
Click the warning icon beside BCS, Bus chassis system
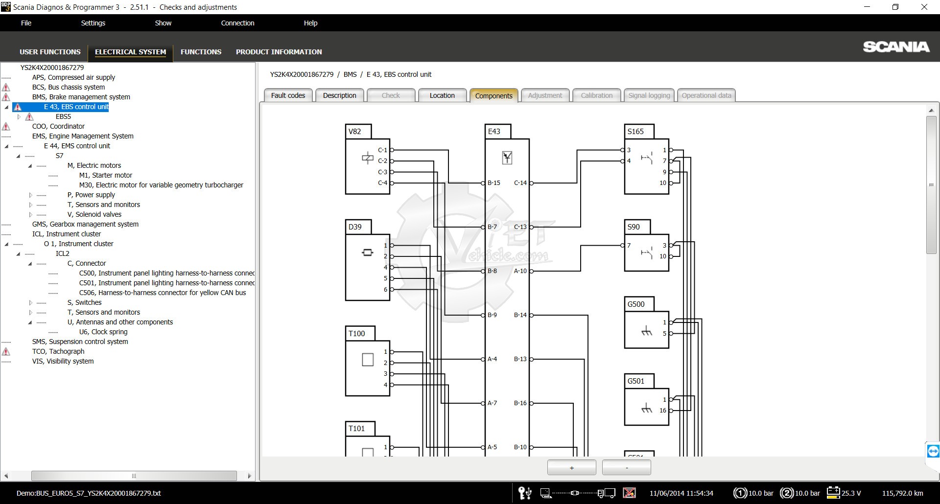click(x=6, y=87)
